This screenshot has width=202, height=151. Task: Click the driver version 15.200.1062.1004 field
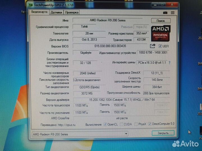click(x=122, y=100)
